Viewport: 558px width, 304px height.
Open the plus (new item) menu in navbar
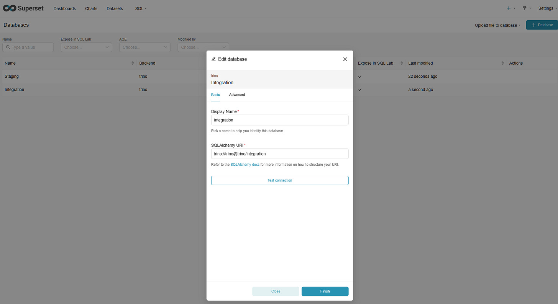click(x=510, y=8)
